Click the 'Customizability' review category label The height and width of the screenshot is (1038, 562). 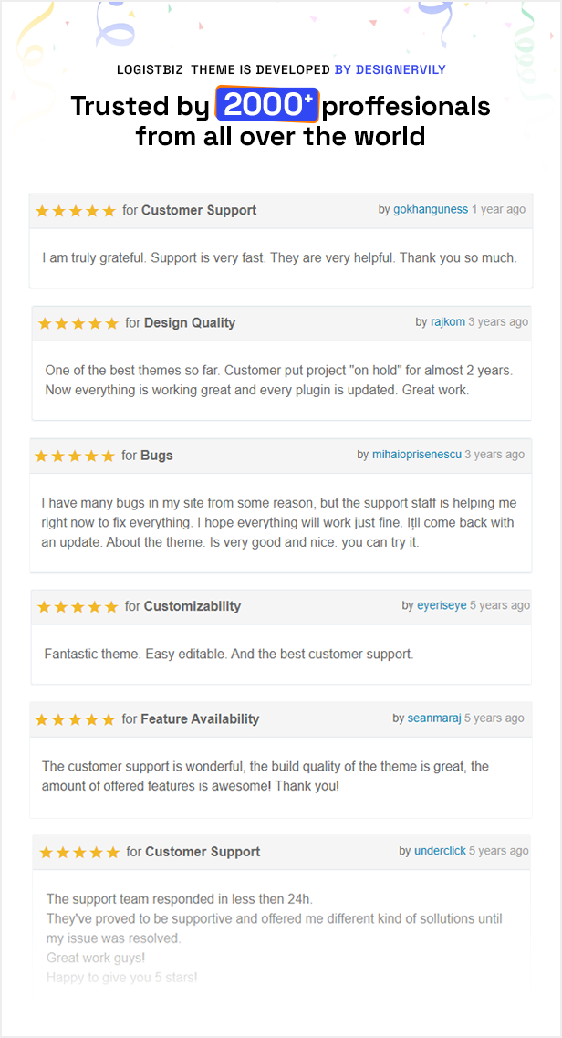coord(193,606)
